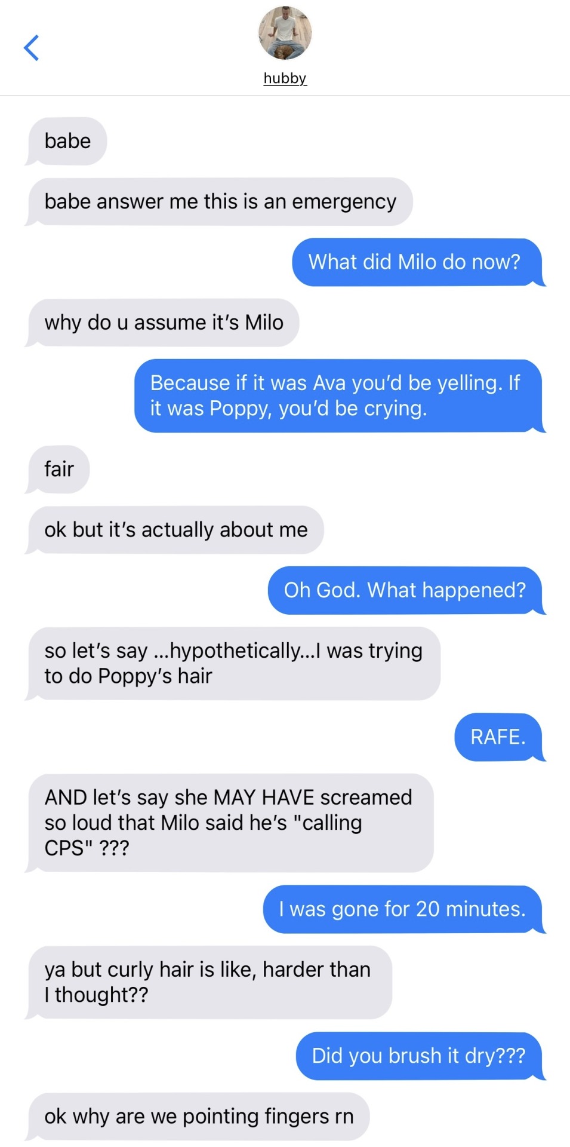Tap the blue back chevron

tap(31, 48)
